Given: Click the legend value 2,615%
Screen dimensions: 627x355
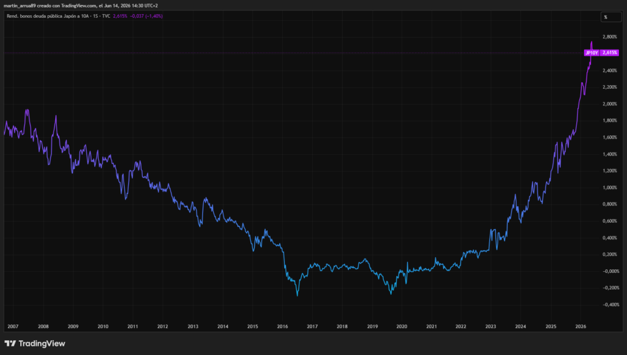Looking at the screenshot, I should 120,16.
